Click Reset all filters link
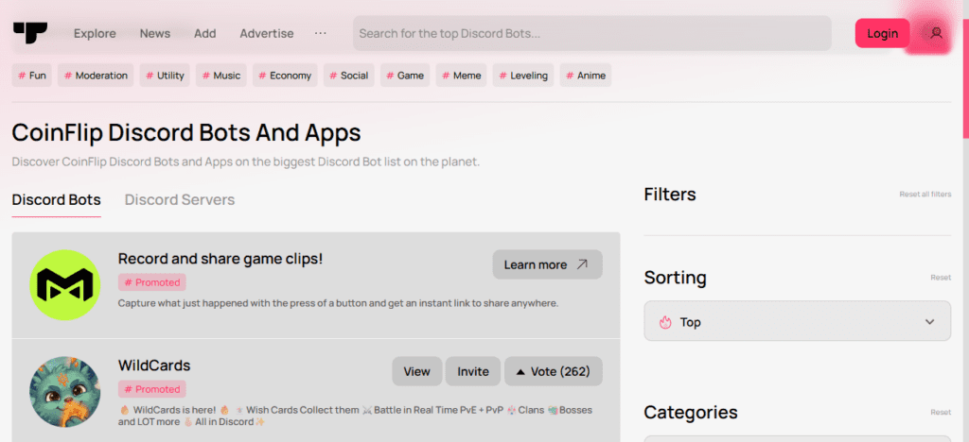The height and width of the screenshot is (442, 969). click(925, 195)
